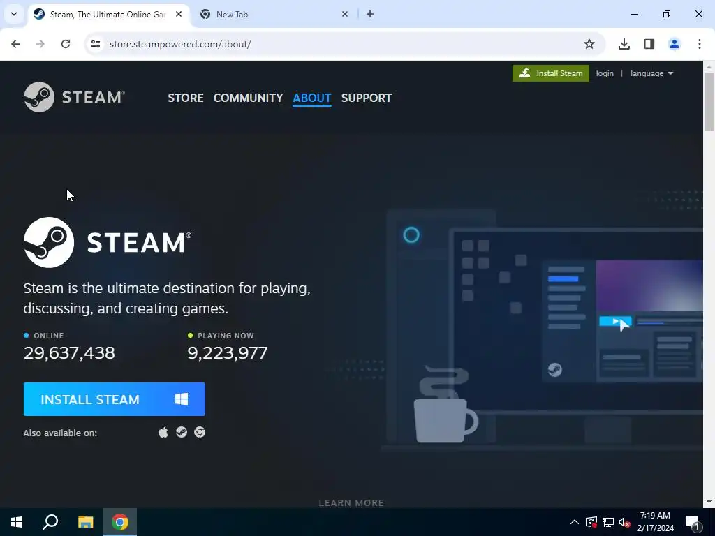Open the SteamOS download icon

tap(182, 432)
